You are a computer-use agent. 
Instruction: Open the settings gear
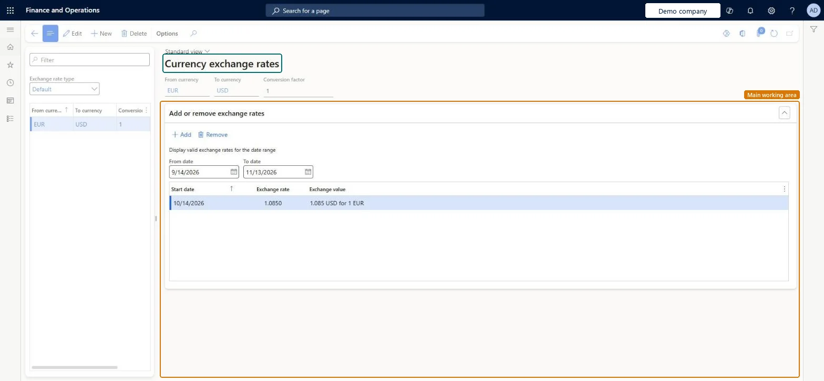[771, 10]
